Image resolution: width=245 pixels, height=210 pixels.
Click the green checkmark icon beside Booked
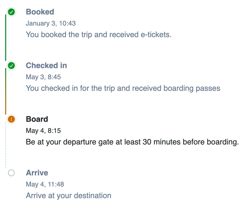click(x=11, y=12)
